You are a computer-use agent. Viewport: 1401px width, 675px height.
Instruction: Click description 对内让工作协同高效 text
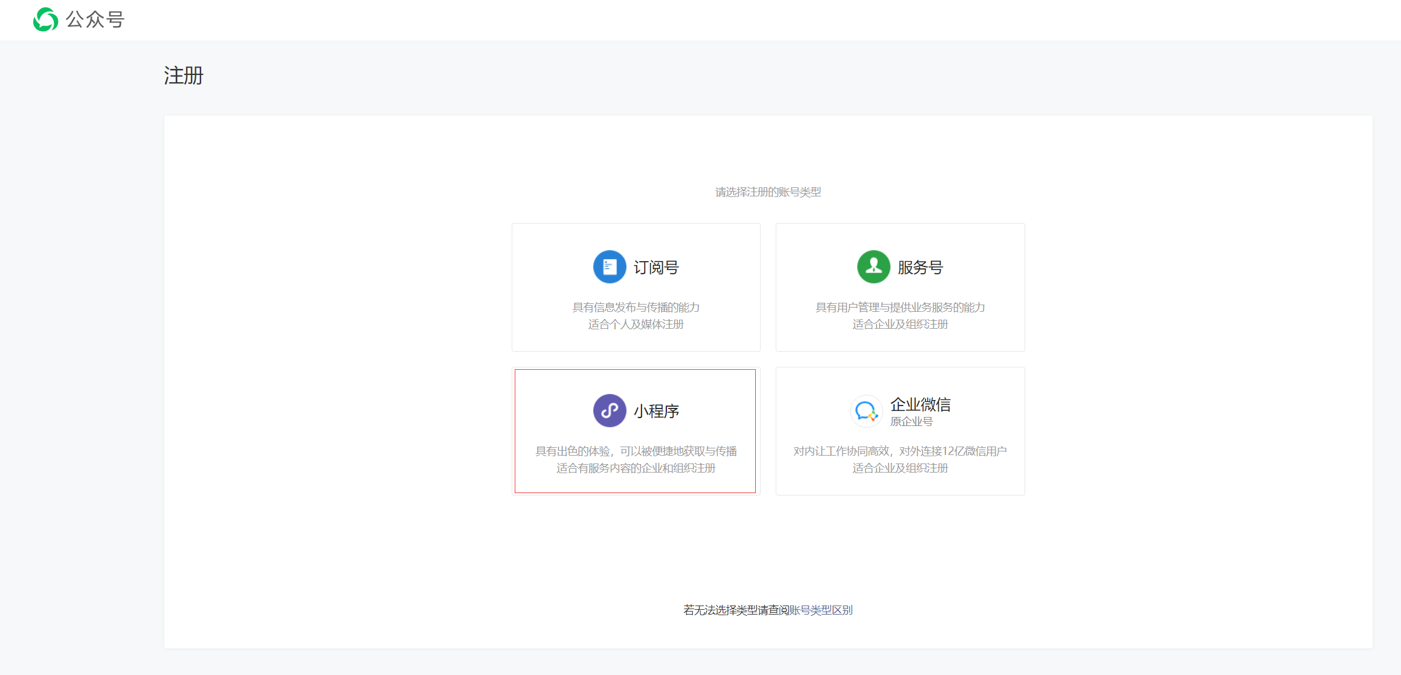[841, 451]
